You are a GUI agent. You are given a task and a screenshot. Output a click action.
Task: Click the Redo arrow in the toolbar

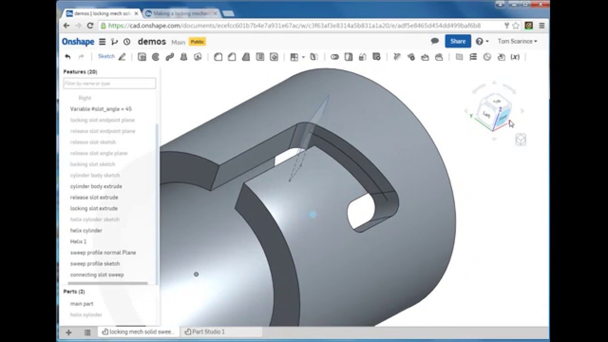81,57
